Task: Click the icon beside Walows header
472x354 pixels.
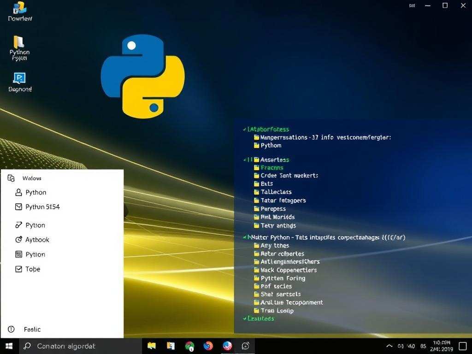Action: 11,178
